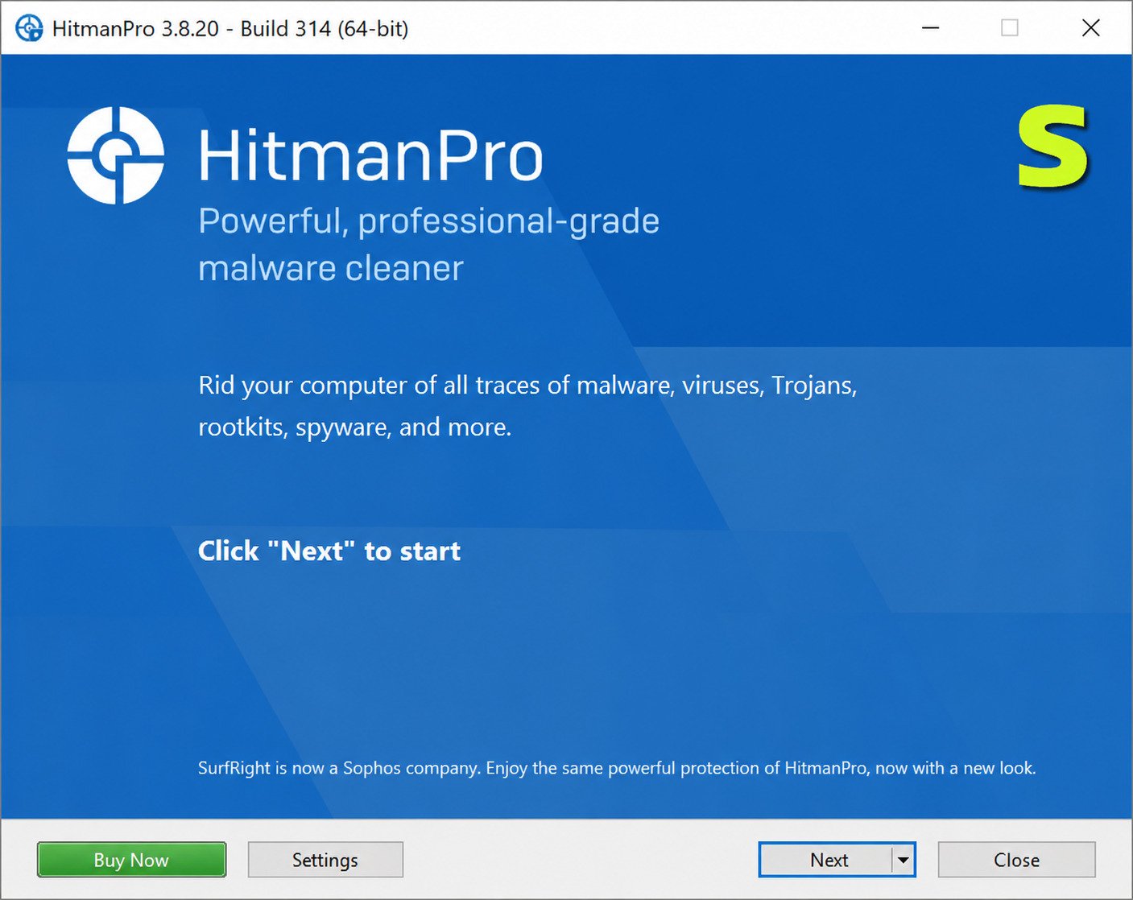
Task: Click the window title 'HitmanPro 3.8.20 - Build 314'
Action: click(x=230, y=29)
